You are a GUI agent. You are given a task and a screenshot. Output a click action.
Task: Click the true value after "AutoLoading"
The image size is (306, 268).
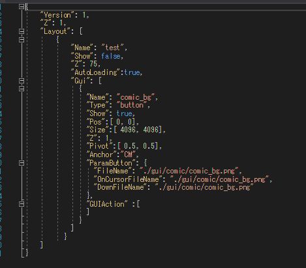coord(132,72)
